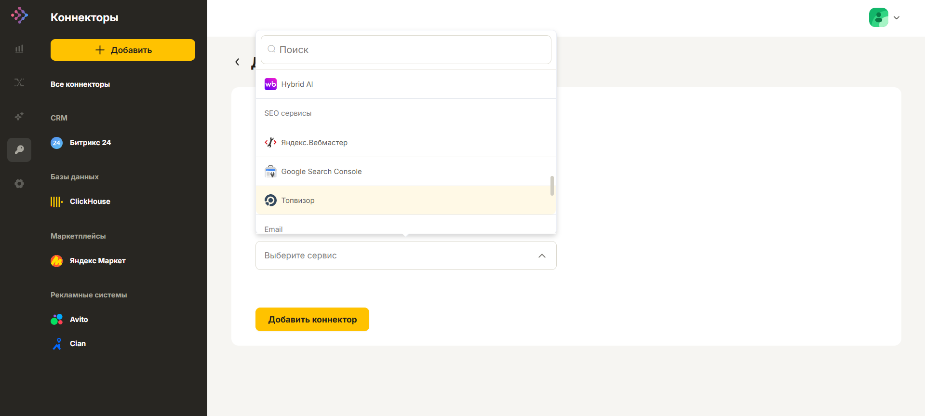Open the settings gear in the sidebar
Screen dimensions: 925x416
point(19,184)
